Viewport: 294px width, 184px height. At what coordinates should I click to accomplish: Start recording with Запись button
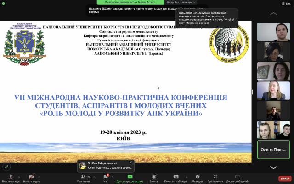pos(154,178)
